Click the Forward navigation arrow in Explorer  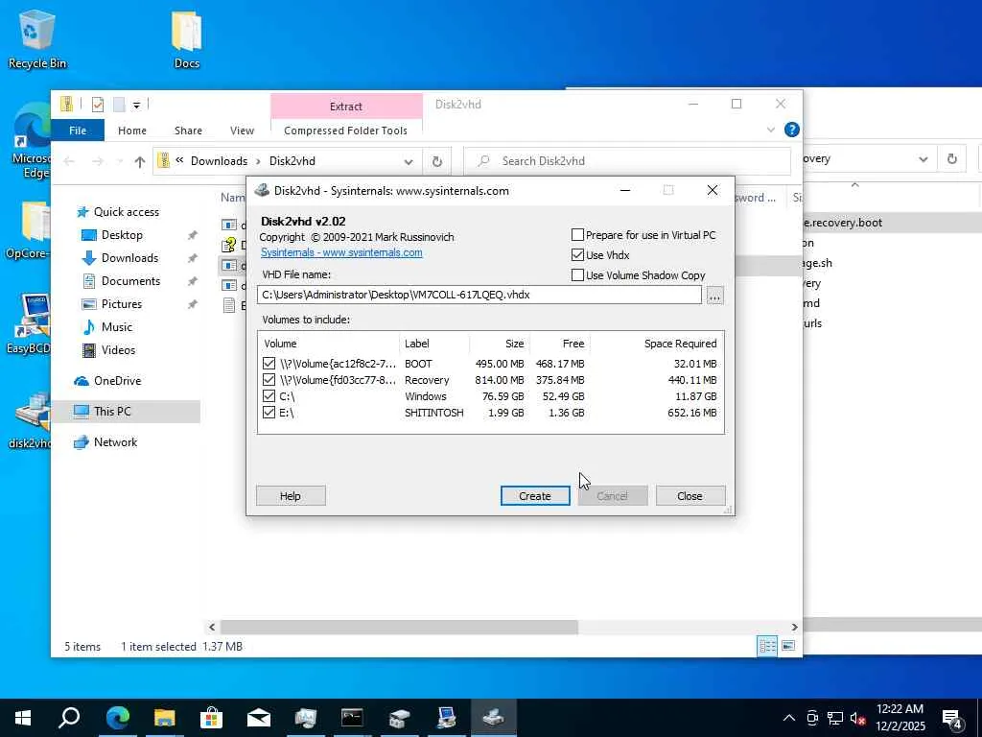pos(98,161)
